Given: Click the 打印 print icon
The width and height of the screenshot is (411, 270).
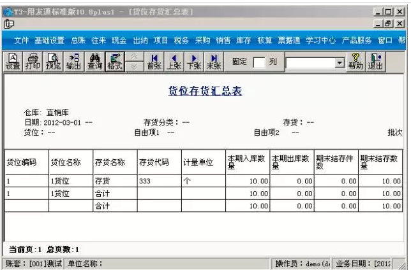Looking at the screenshot, I should point(33,62).
